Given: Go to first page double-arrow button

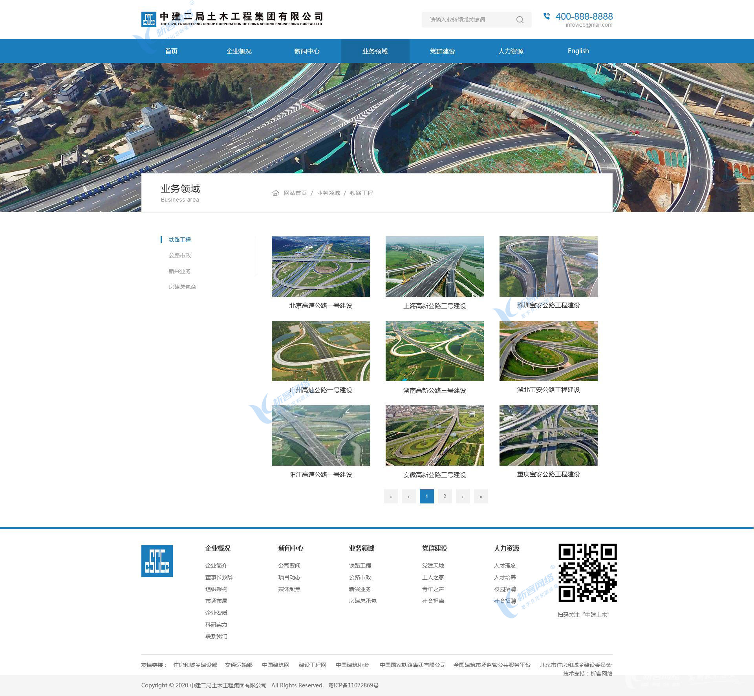Looking at the screenshot, I should (390, 496).
